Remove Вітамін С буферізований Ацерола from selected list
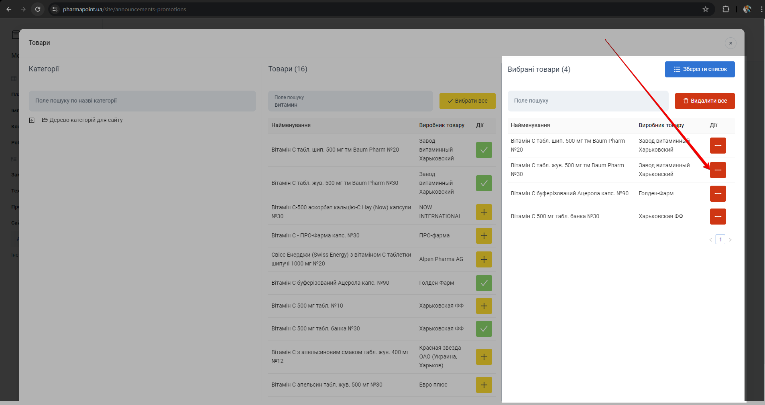 pos(718,194)
